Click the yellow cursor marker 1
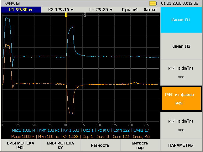The height and width of the screenshot is (152, 203). (x=66, y=15)
